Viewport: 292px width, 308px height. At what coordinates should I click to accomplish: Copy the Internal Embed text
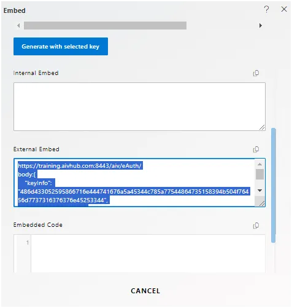pyautogui.click(x=256, y=73)
